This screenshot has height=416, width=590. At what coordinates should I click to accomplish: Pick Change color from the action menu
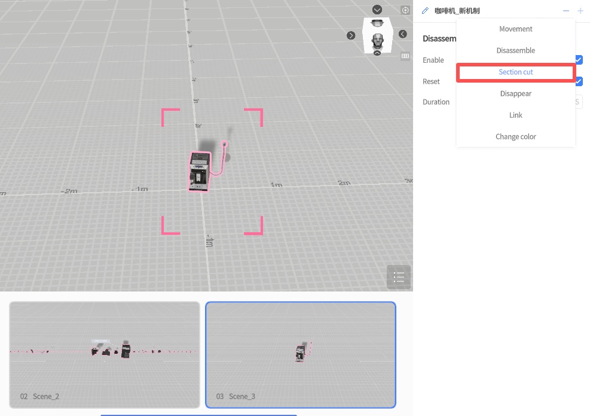515,137
